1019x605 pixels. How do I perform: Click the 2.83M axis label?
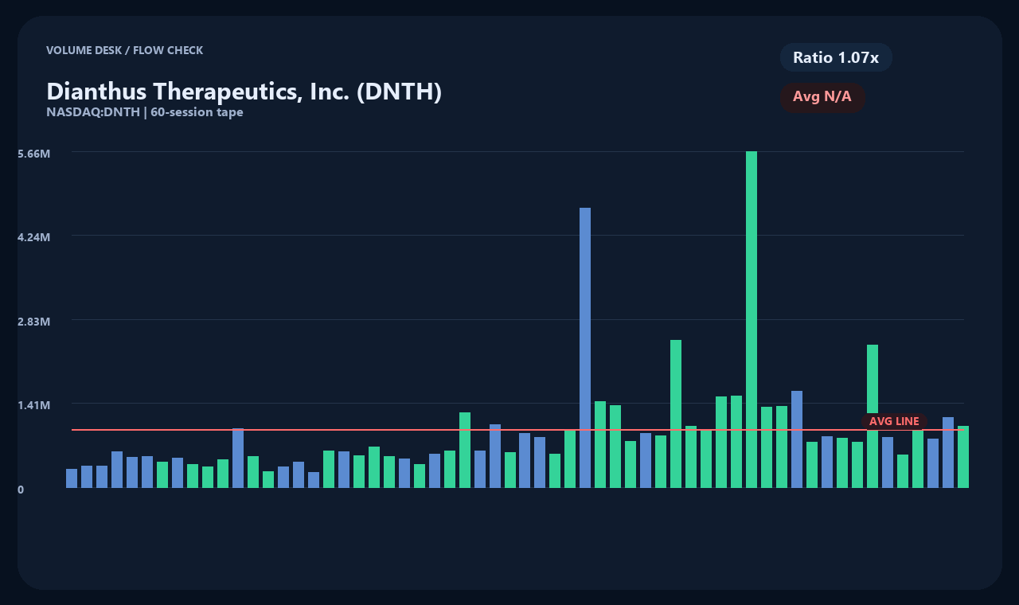pyautogui.click(x=34, y=321)
